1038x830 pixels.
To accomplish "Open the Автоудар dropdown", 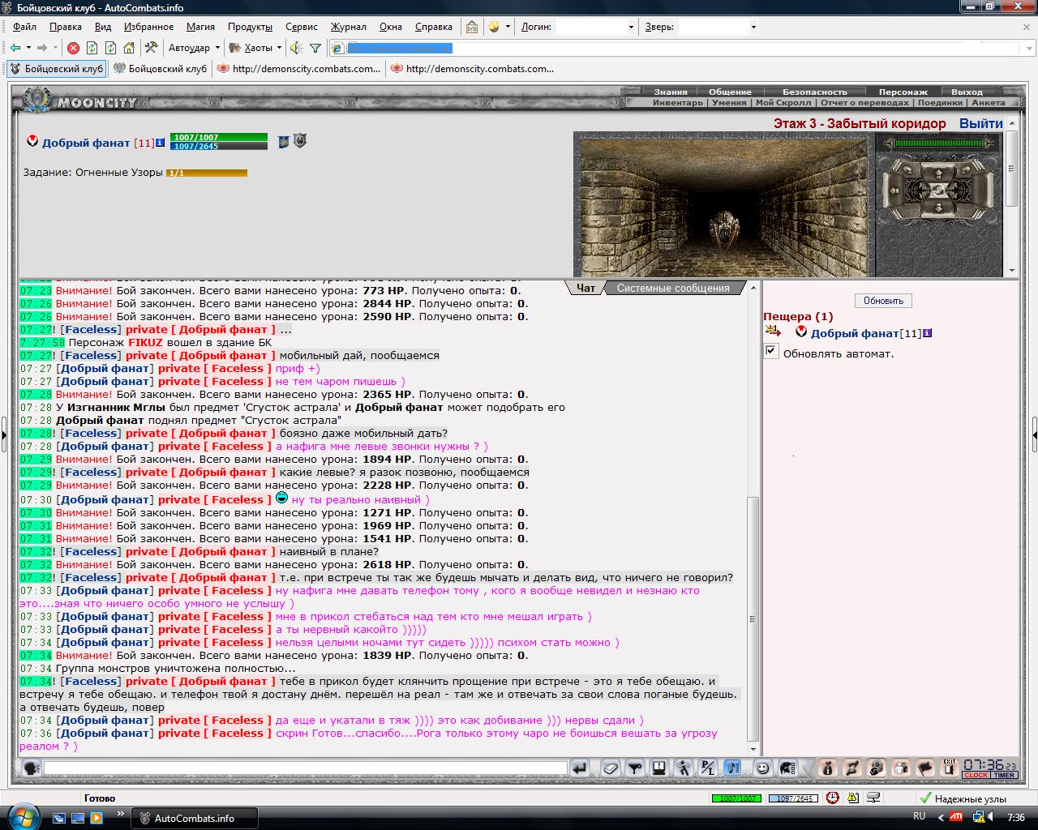I will point(194,48).
